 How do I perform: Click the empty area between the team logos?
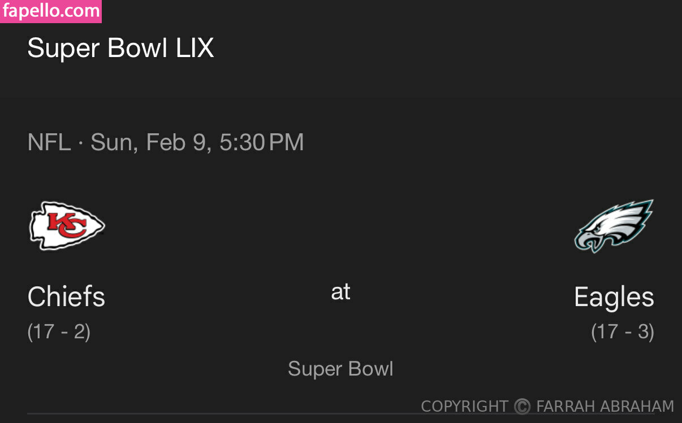point(340,226)
